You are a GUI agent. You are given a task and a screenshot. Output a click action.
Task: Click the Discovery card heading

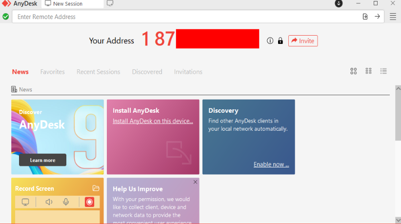click(x=223, y=110)
